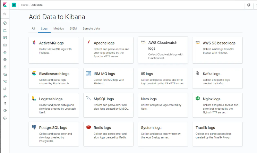Click the PostgreSQL elephant icon
Image resolution: width=257 pixels, height=153 pixels.
tap(34, 127)
